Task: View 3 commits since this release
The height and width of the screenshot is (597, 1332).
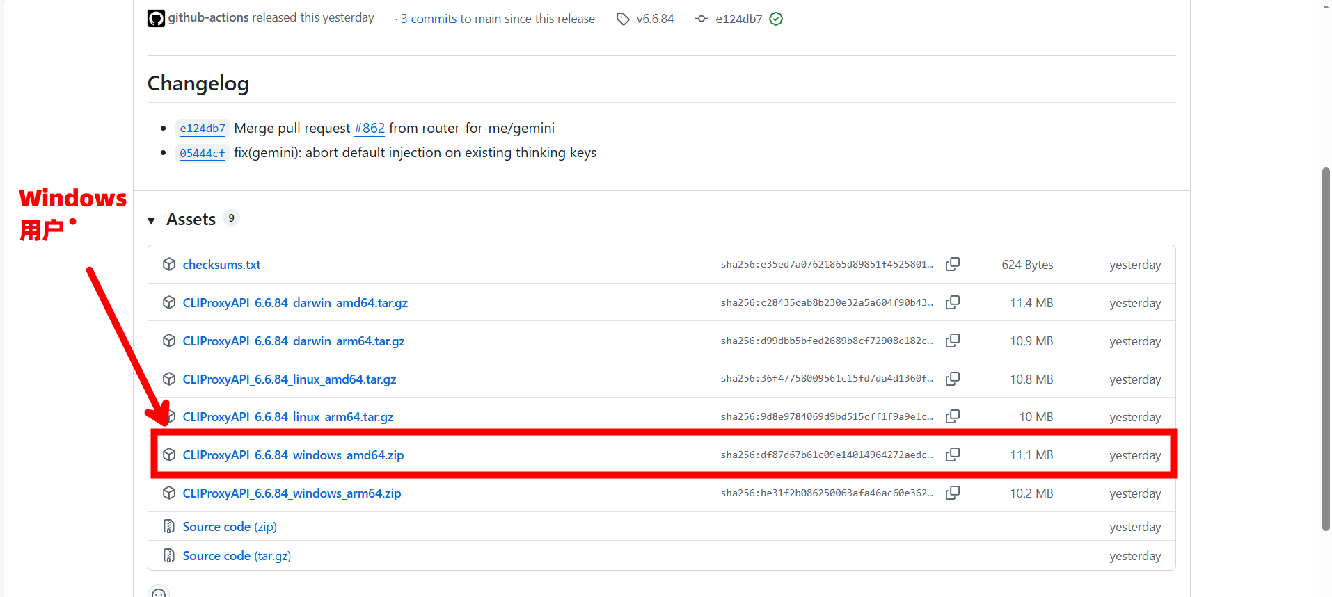Action: point(429,19)
